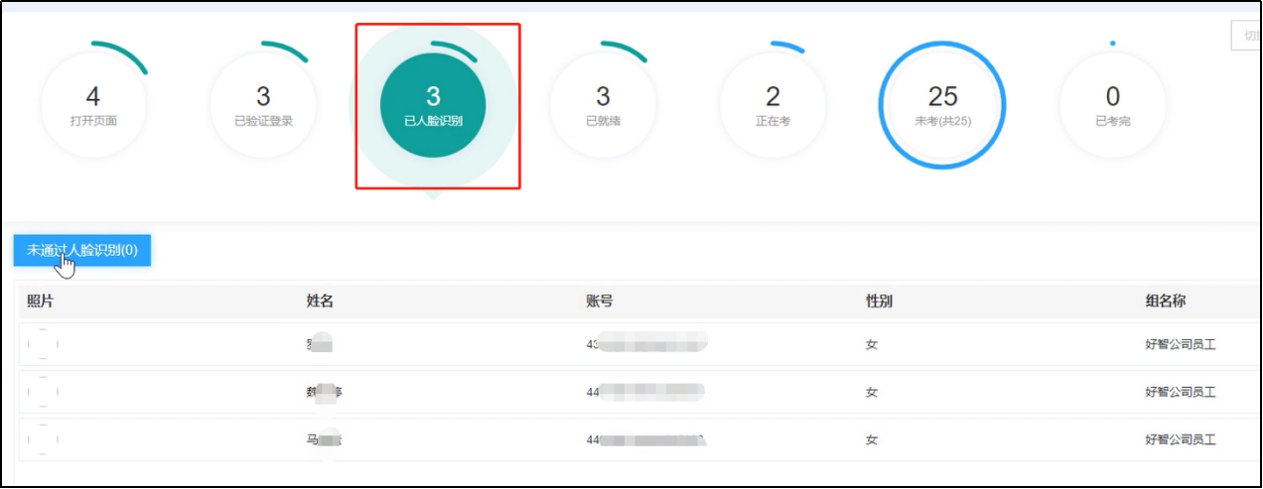Select the 打开页面 status circle
This screenshot has width=1263, height=489.
click(x=93, y=104)
